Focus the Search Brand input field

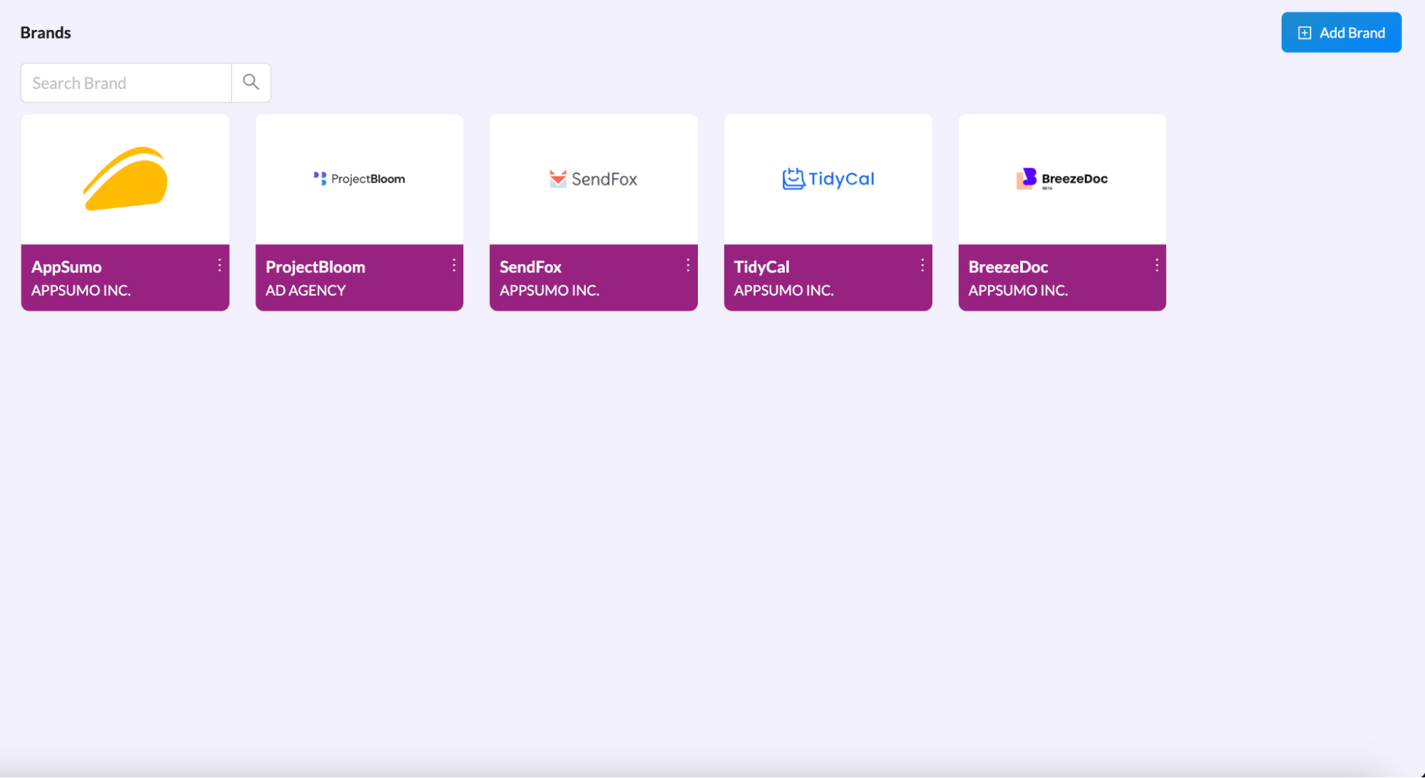[x=126, y=83]
